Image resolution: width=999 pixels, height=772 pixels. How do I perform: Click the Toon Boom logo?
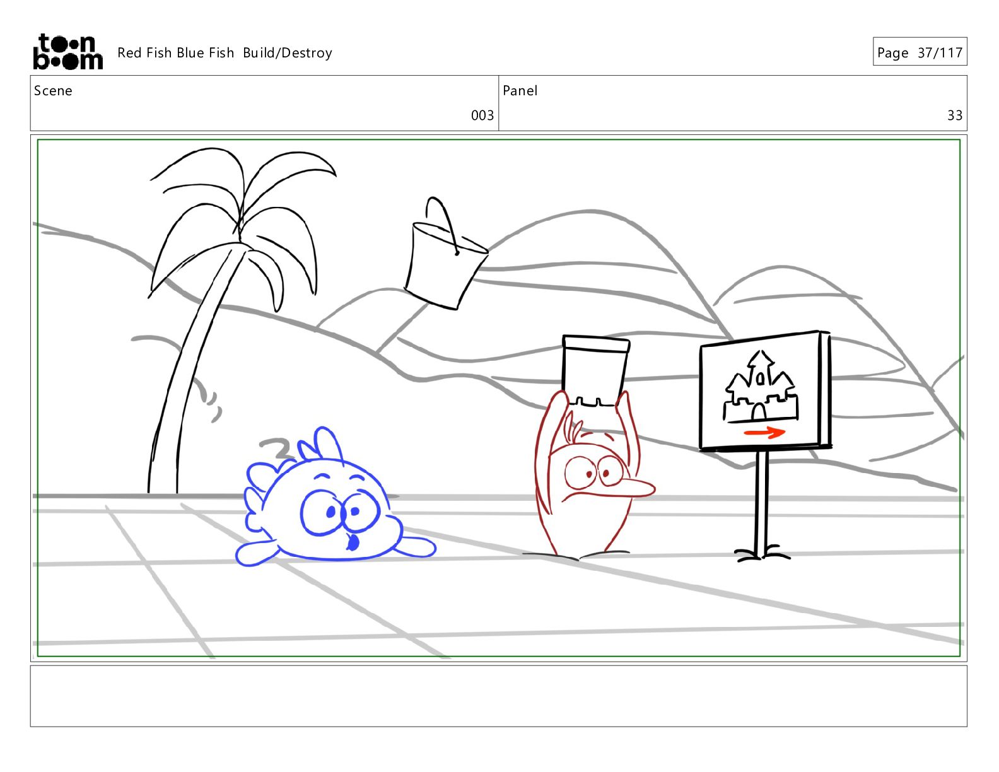click(x=67, y=52)
